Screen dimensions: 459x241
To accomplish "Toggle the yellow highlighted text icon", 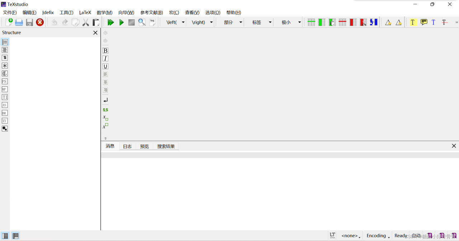I will point(413,22).
